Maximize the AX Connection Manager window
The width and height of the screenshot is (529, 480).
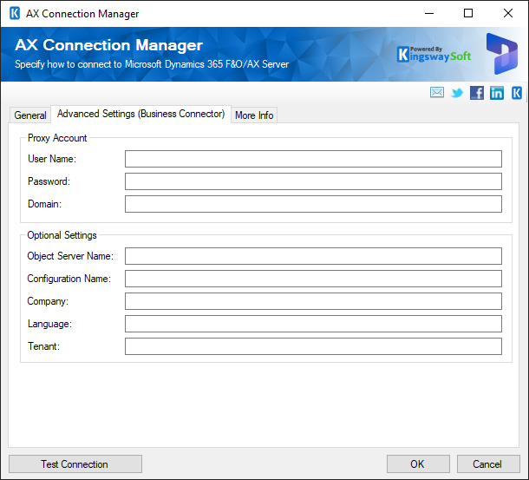[x=468, y=14]
